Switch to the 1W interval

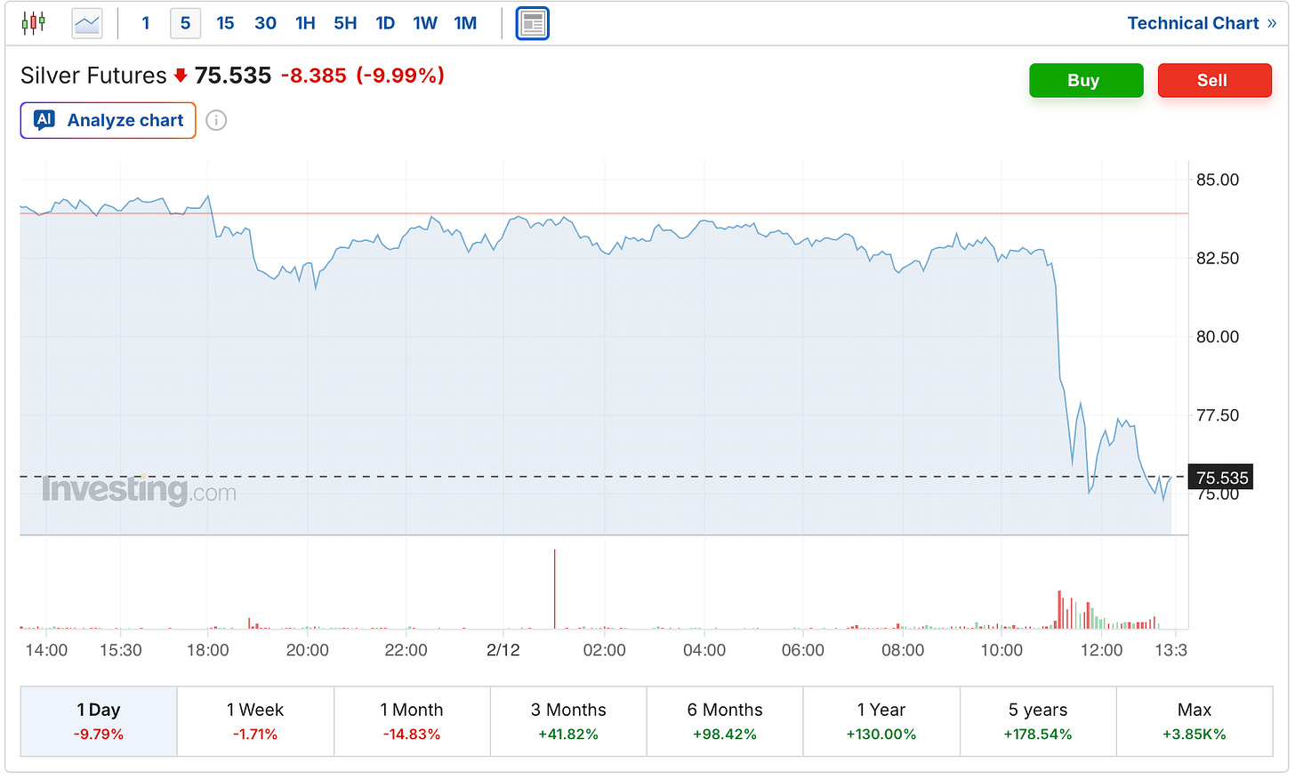pyautogui.click(x=425, y=23)
